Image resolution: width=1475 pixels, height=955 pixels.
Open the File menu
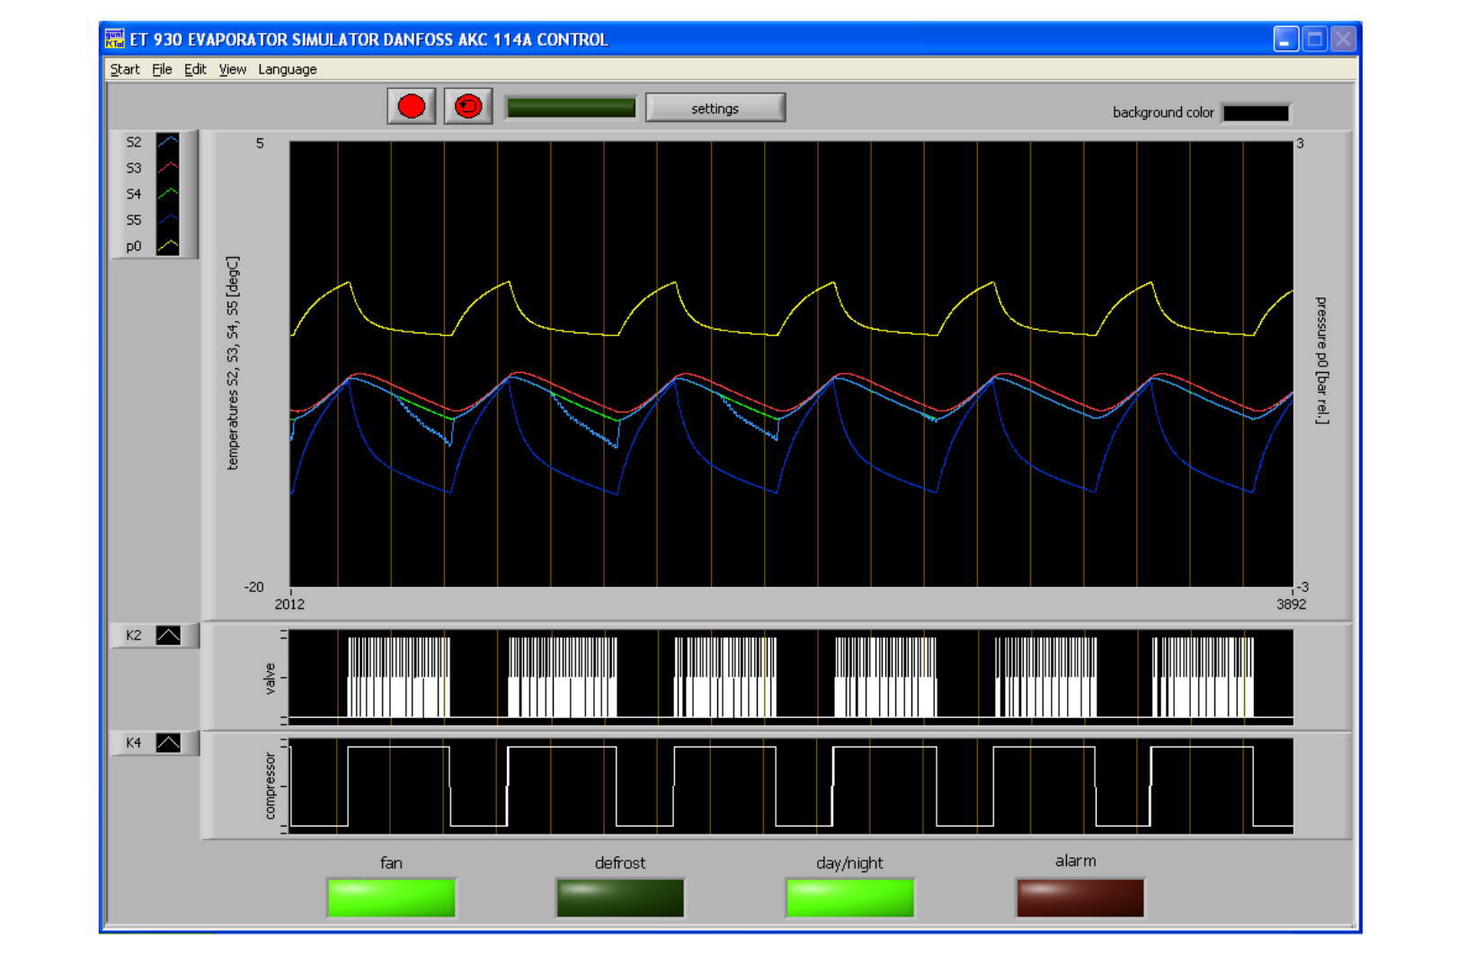coord(162,69)
